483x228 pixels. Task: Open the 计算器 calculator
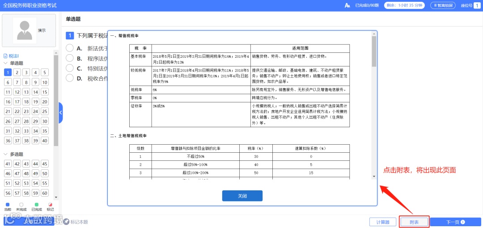[x=382, y=222]
